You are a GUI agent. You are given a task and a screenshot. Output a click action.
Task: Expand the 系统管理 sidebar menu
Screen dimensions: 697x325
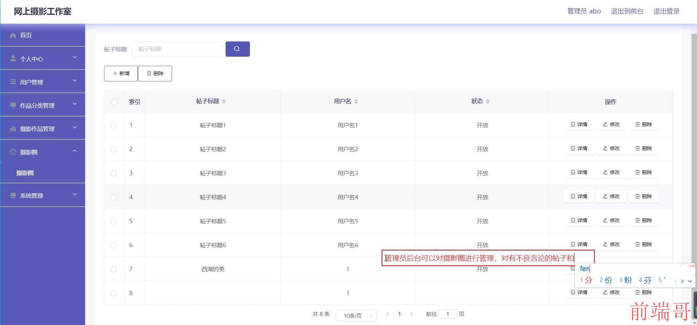pyautogui.click(x=43, y=195)
